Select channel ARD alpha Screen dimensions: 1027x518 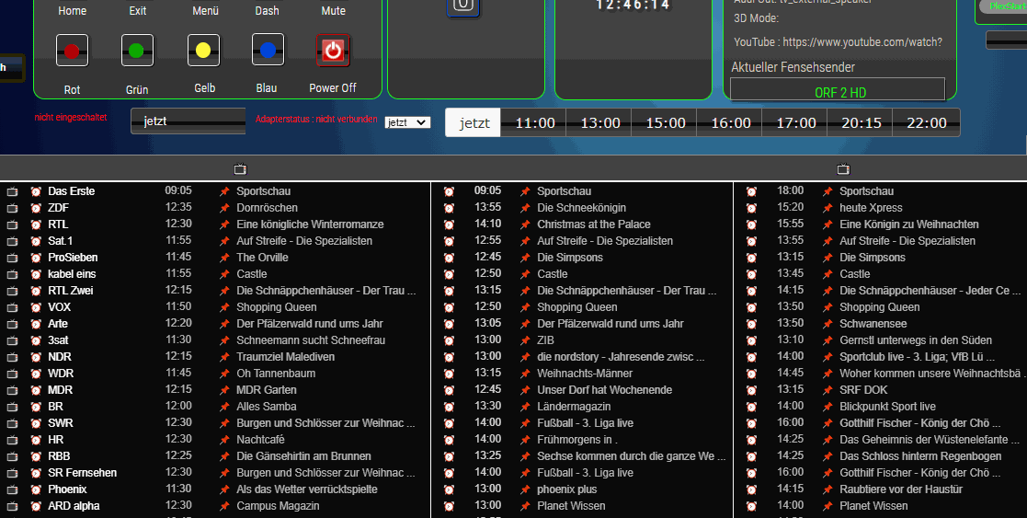click(74, 505)
